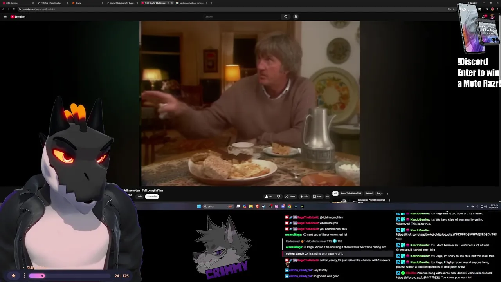
Task: Open the Windows Start menu
Action: tap(199, 206)
